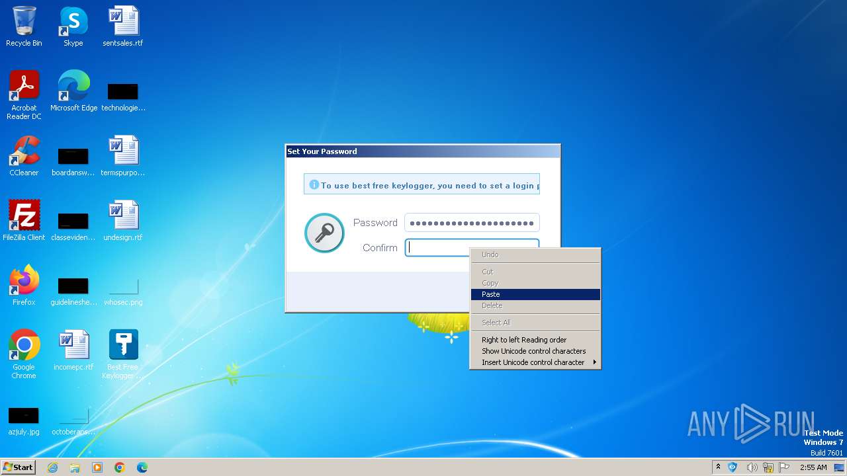Screen dimensions: 847x476
Task: Choose Delete in the context menu
Action: 535,305
